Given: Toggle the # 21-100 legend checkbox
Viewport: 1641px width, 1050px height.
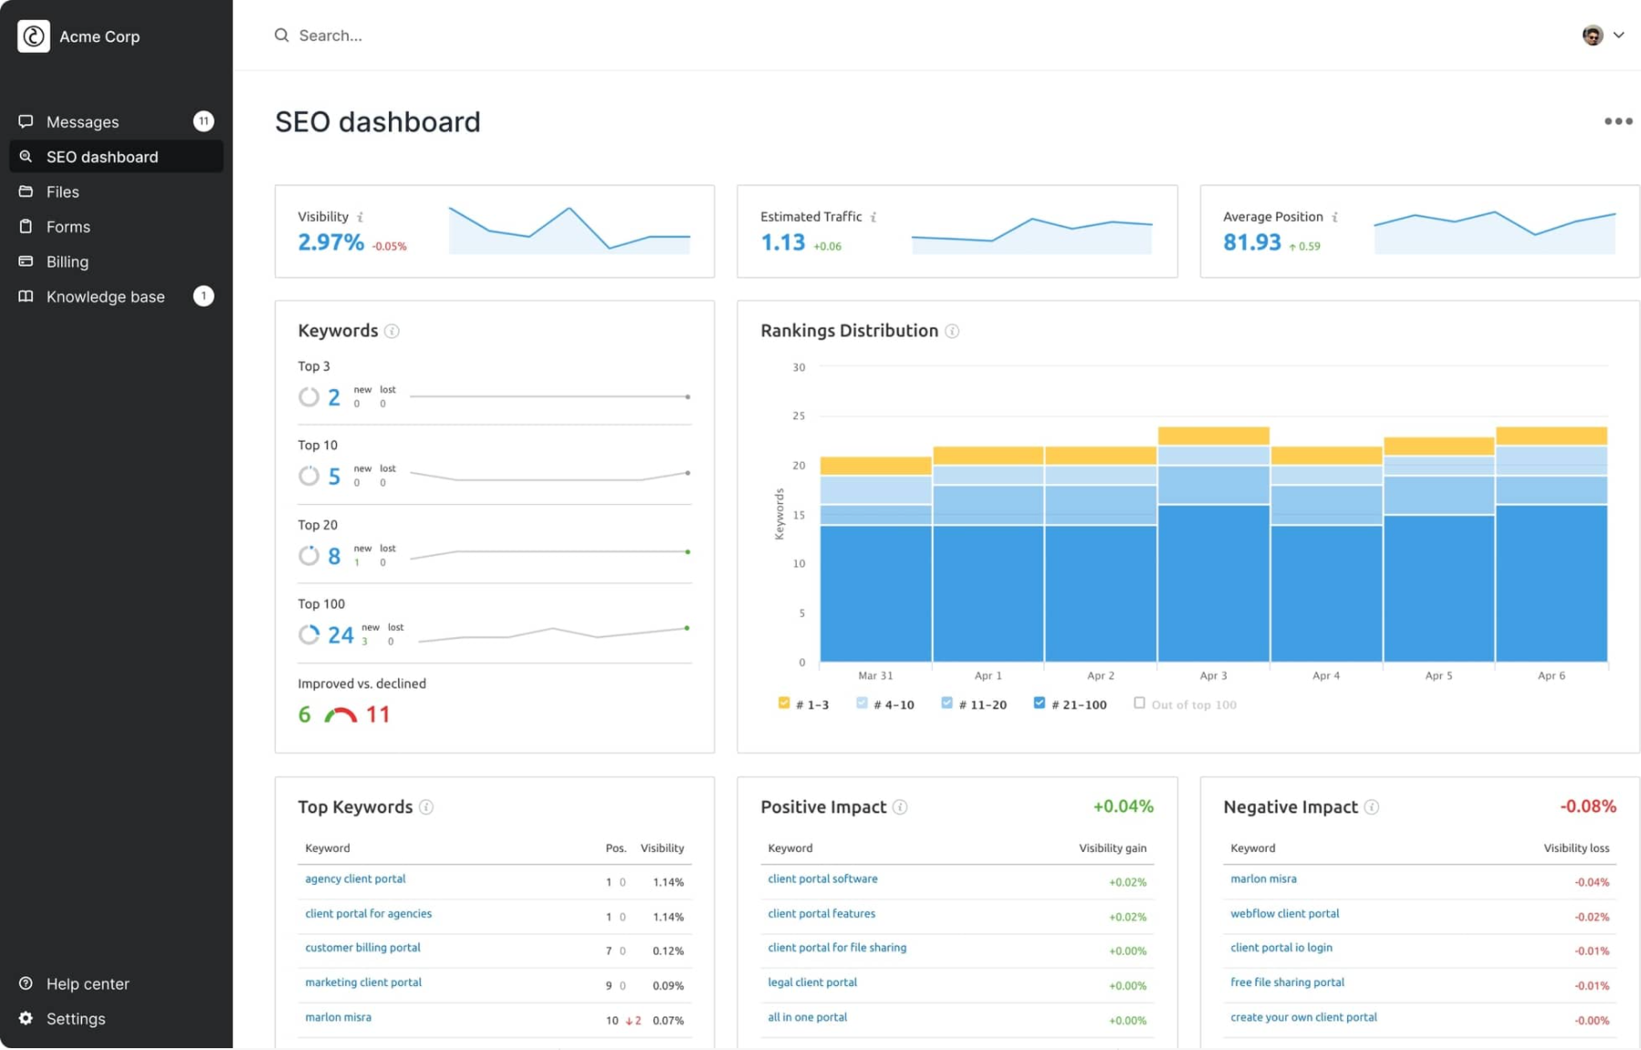Looking at the screenshot, I should 1039,703.
